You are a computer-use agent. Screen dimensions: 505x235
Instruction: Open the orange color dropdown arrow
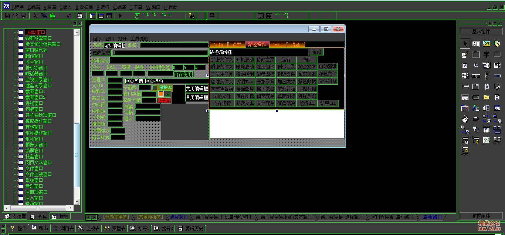167,94
